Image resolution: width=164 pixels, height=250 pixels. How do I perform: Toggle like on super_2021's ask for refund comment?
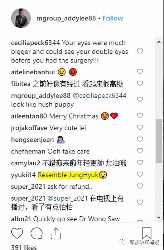(x=140, y=186)
